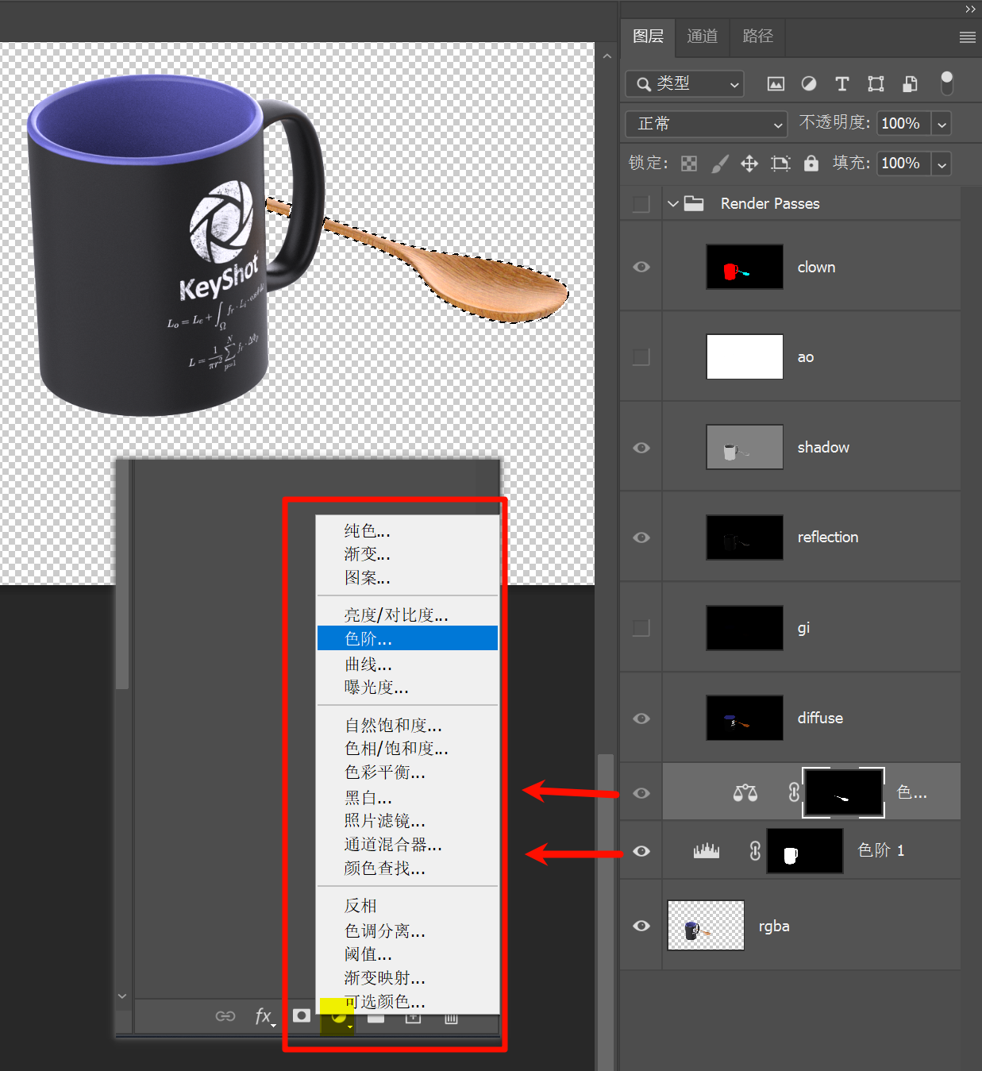Select the diffuse layer name

tap(820, 718)
